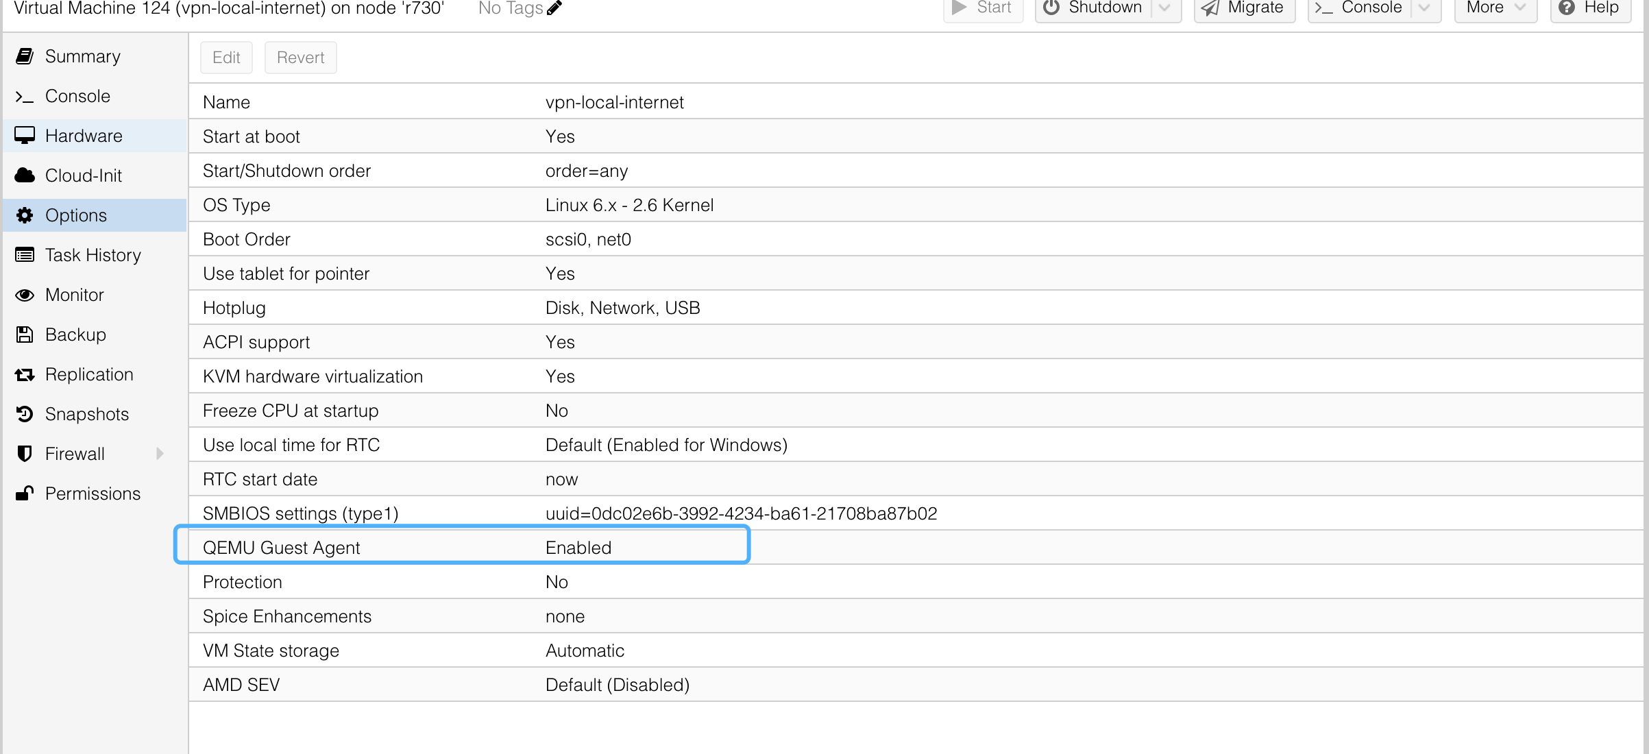The width and height of the screenshot is (1649, 754).
Task: Click the Hardware monitor icon
Action: tap(25, 136)
